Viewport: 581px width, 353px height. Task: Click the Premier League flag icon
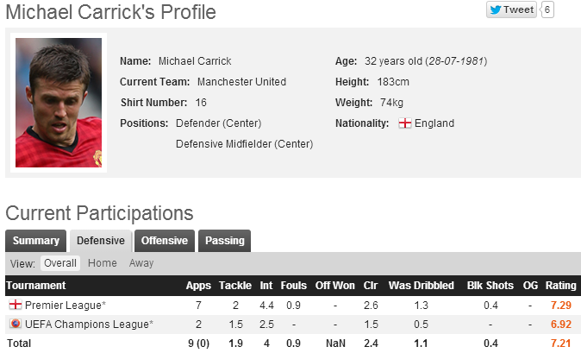(x=15, y=306)
